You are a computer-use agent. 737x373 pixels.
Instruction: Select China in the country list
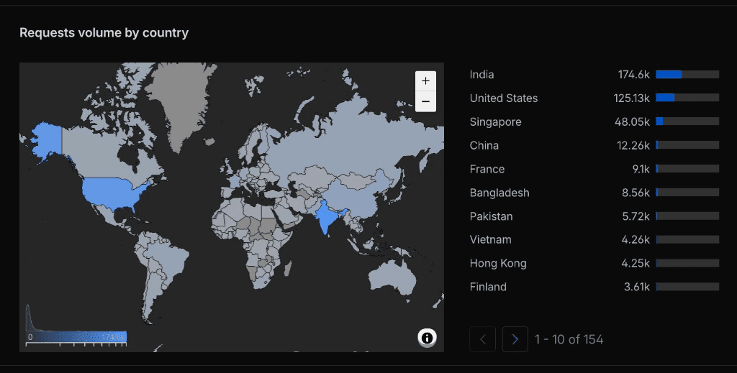click(484, 145)
